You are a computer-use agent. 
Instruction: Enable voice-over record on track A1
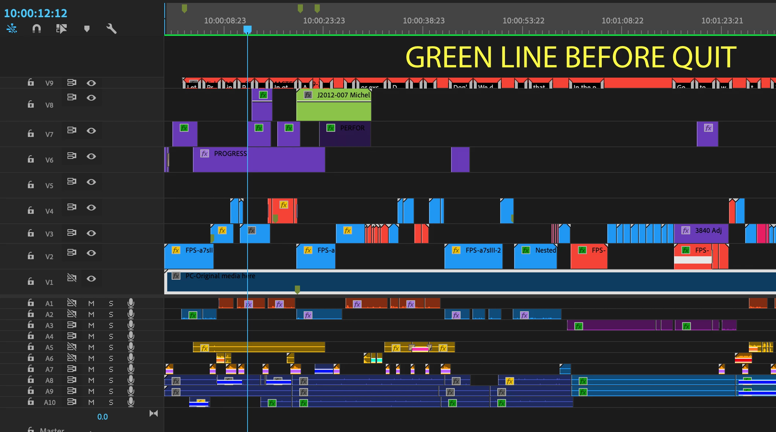tap(131, 303)
